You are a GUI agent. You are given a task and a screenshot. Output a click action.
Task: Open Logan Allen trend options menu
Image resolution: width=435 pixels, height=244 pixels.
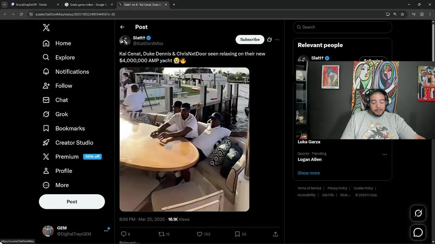click(385, 155)
